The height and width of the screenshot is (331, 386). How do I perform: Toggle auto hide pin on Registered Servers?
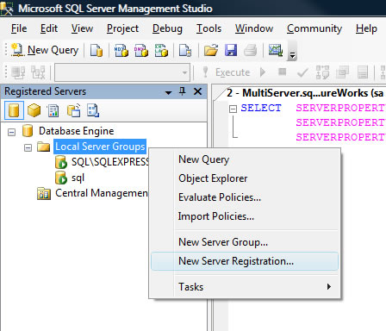pyautogui.click(x=182, y=91)
